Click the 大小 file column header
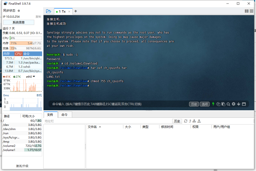This screenshot has width=256, height=171. click(x=132, y=127)
